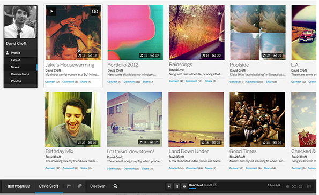Image resolution: width=319 pixels, height=195 pixels.
Task: Skip to the next track
Action: pos(184,186)
